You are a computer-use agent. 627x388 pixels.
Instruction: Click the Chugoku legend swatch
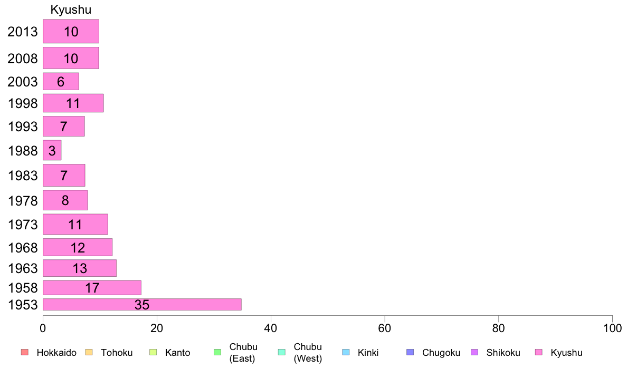point(410,352)
